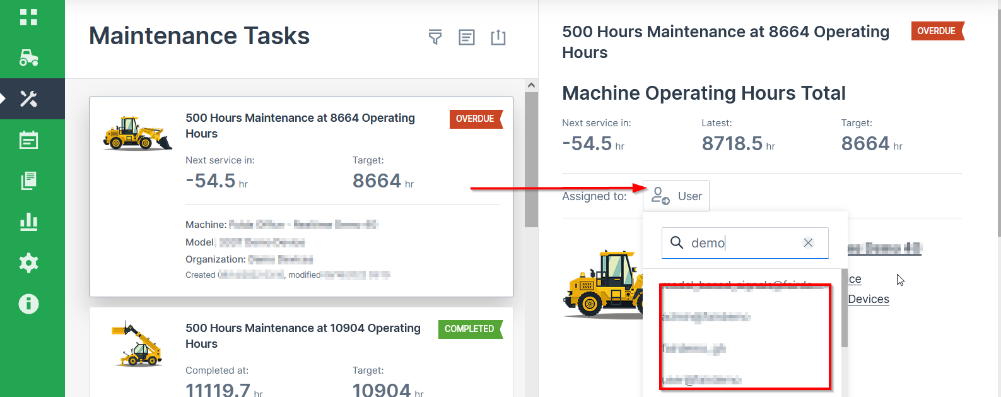The width and height of the screenshot is (1001, 397).
Task: Clear the demo search text with X
Action: [808, 243]
